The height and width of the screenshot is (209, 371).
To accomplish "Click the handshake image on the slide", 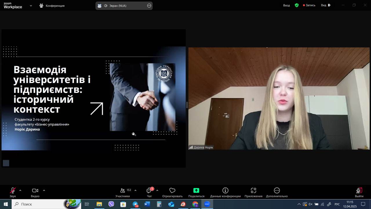I will 142,97.
